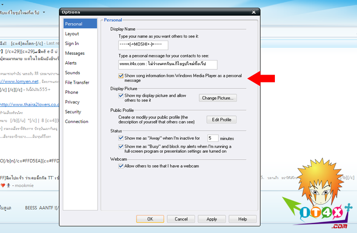Screen dimensions: 357x233
Task: Toggle show song information from Windows Media Player
Action: coord(121,76)
